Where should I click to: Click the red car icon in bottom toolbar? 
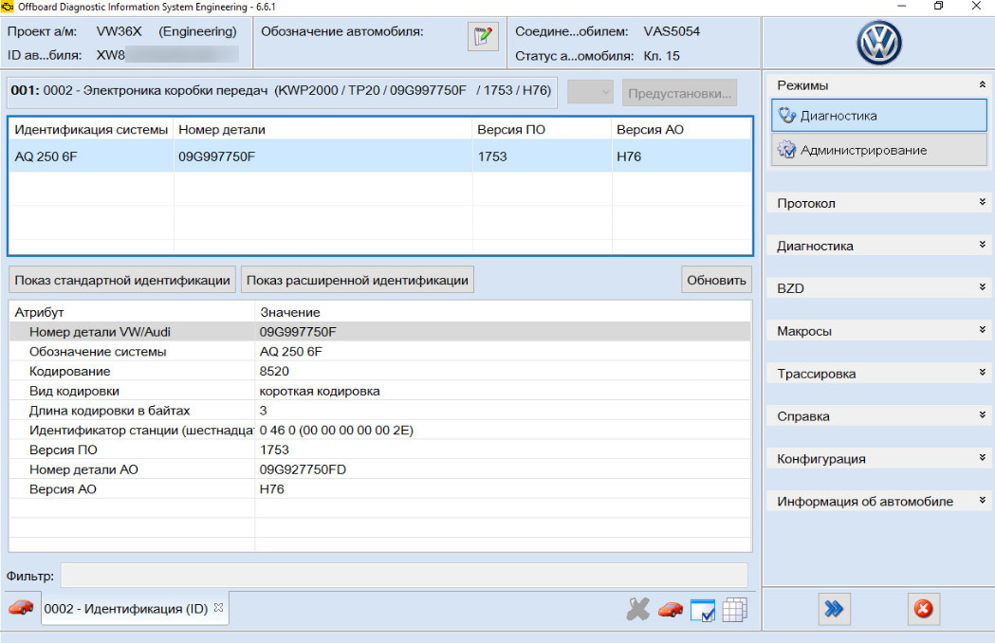(x=670, y=610)
